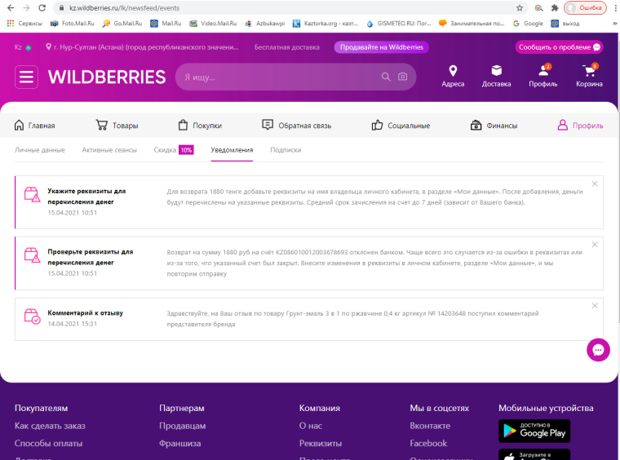This screenshot has height=460, width=620.
Task: Bookmark this page with star icon
Action: point(520,7)
